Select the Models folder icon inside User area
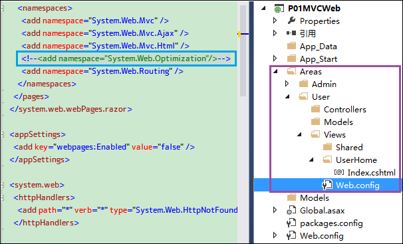Image resolution: width=403 pixels, height=244 pixels. click(316, 122)
